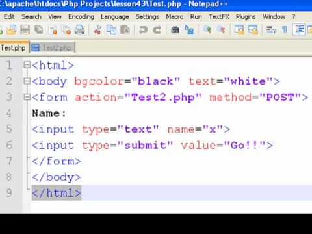Screen dimensions: 312x234
Task: Click the highlighted </html> tag on line 9
Action: pyautogui.click(x=57, y=193)
